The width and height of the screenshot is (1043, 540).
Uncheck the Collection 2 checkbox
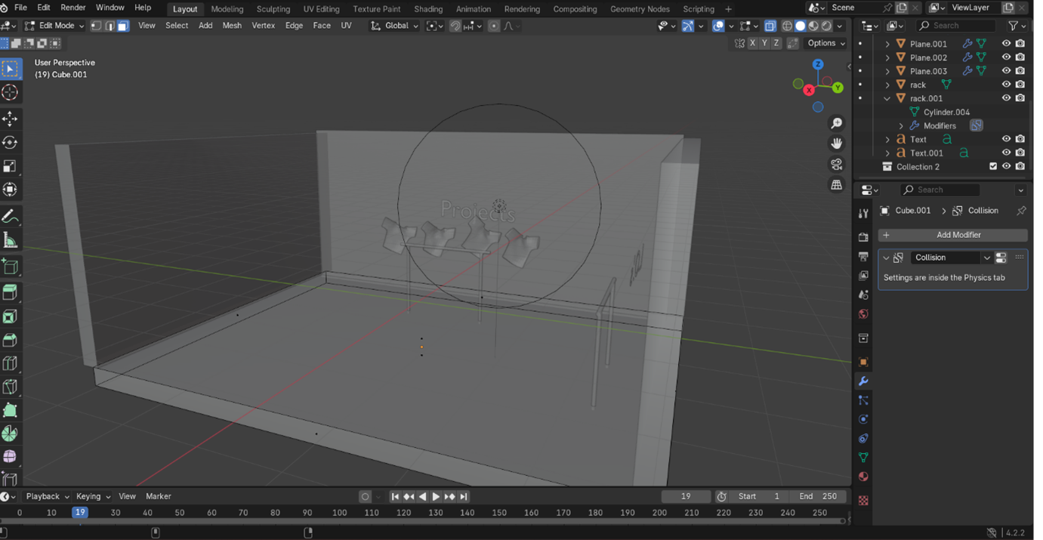[993, 167]
